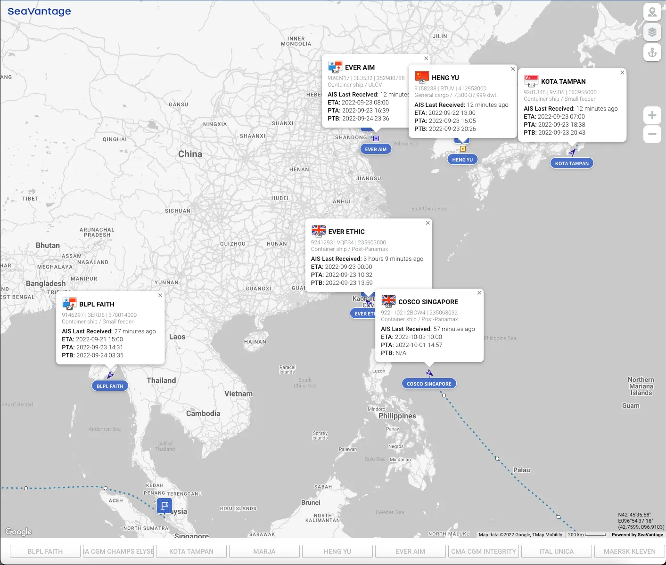Click the BLPL FAITH popup title
The width and height of the screenshot is (666, 565).
[97, 304]
